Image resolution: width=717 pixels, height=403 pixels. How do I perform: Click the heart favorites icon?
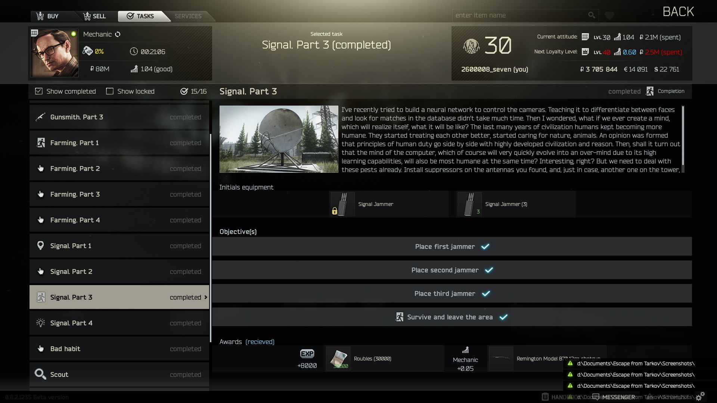pos(609,15)
